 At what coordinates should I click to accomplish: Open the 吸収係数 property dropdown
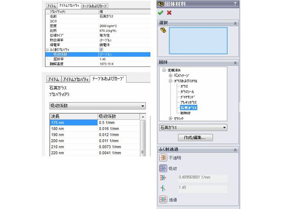click(x=98, y=106)
